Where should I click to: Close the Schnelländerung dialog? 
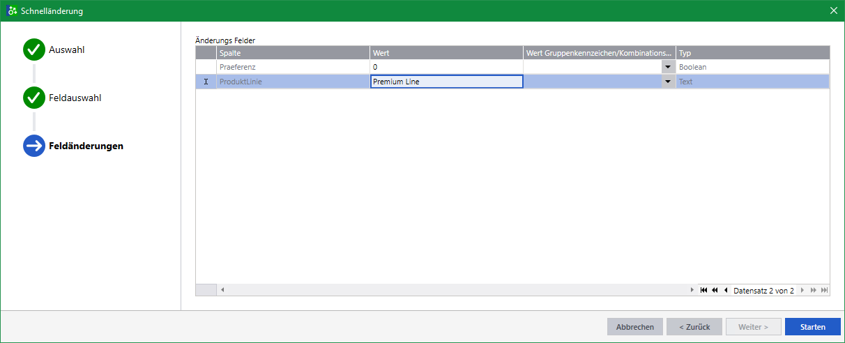[x=833, y=10]
